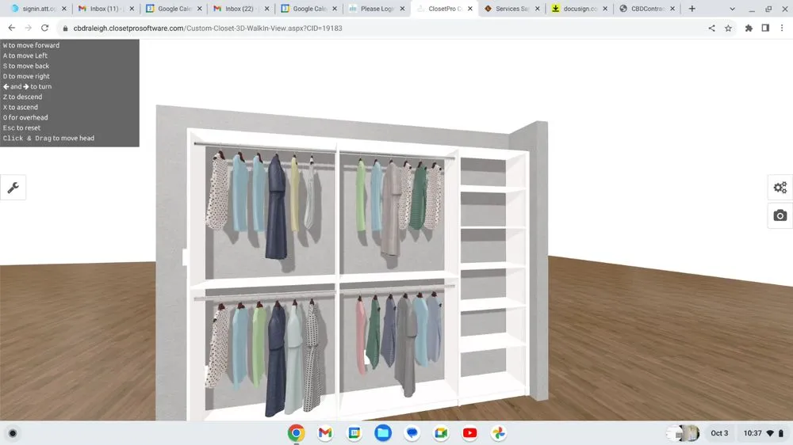Open the Oct 3 calendar date button
Screen dimensions: 793x445
point(719,433)
